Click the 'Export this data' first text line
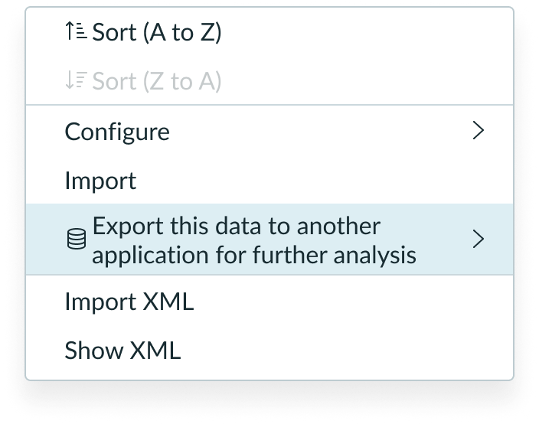539x424 pixels. point(236,227)
